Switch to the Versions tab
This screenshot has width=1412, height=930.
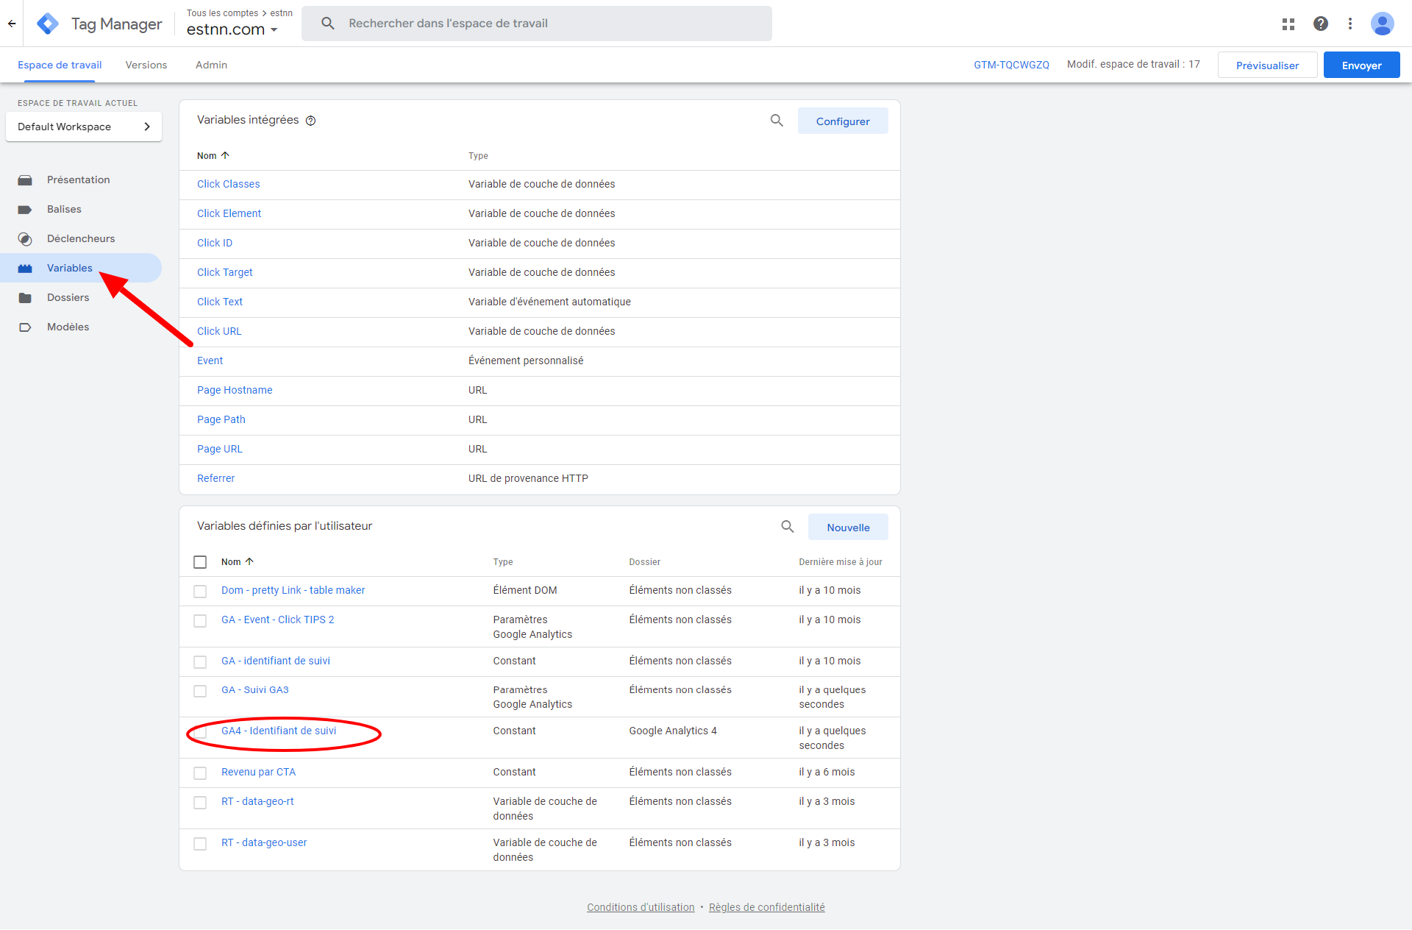coord(146,65)
